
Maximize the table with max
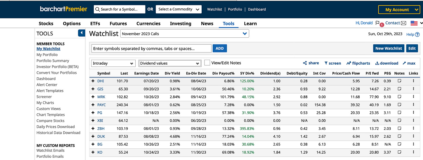tap(409, 63)
